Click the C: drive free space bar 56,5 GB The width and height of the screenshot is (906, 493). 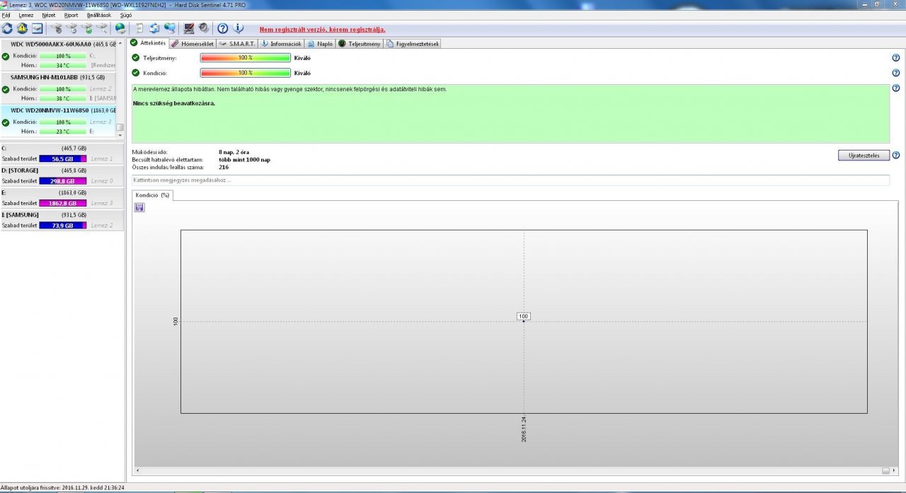pyautogui.click(x=63, y=159)
